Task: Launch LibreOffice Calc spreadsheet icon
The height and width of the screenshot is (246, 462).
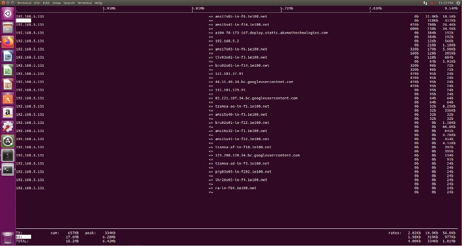Action: coord(8,70)
